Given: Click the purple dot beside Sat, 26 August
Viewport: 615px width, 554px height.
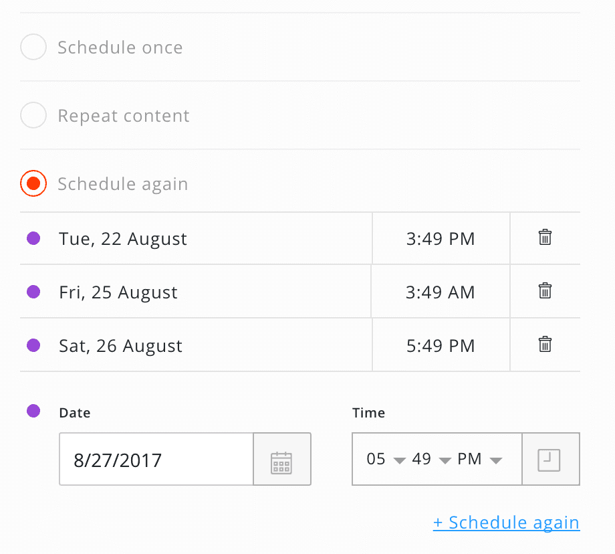Looking at the screenshot, I should click(33, 345).
